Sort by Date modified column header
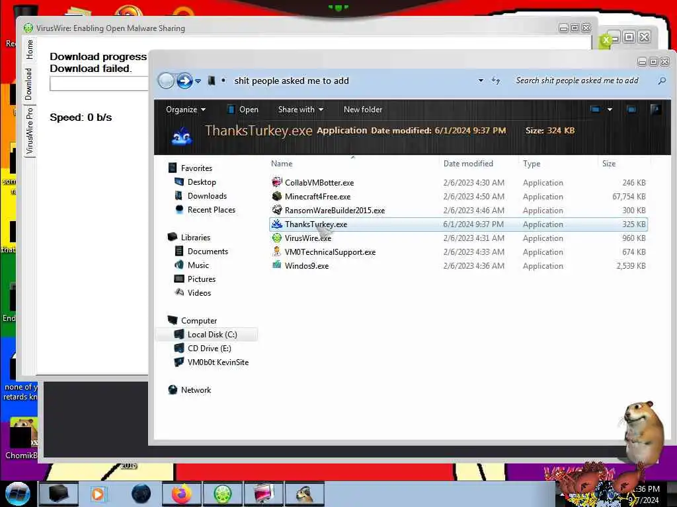The image size is (677, 507). click(x=468, y=164)
